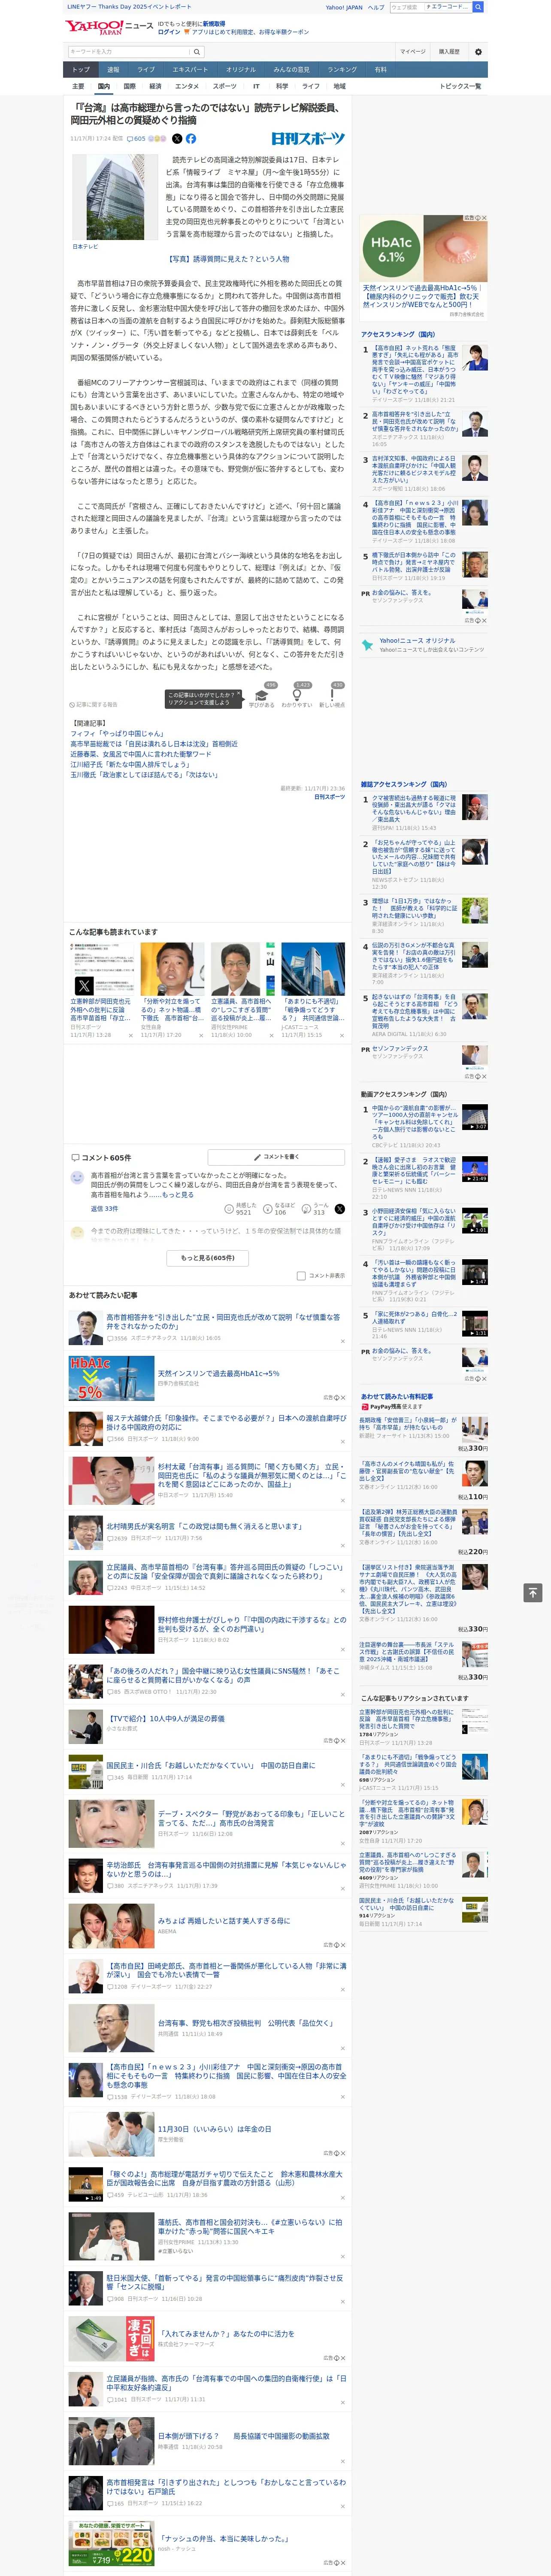Click もっと見る(605件) comments button

click(x=208, y=1258)
